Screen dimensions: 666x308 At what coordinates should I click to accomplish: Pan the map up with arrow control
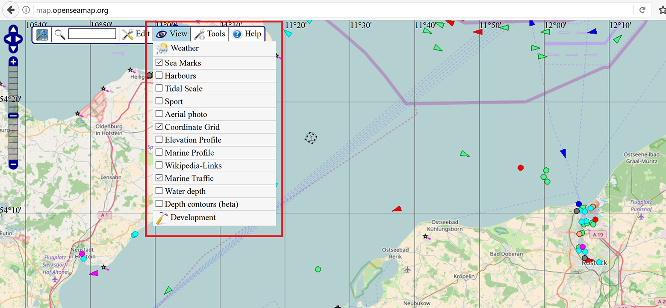(x=13, y=30)
